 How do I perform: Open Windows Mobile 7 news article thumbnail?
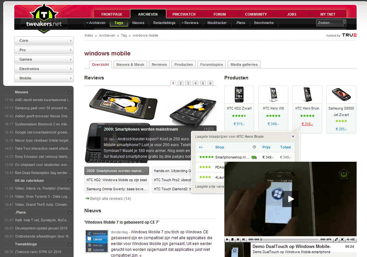[97, 241]
